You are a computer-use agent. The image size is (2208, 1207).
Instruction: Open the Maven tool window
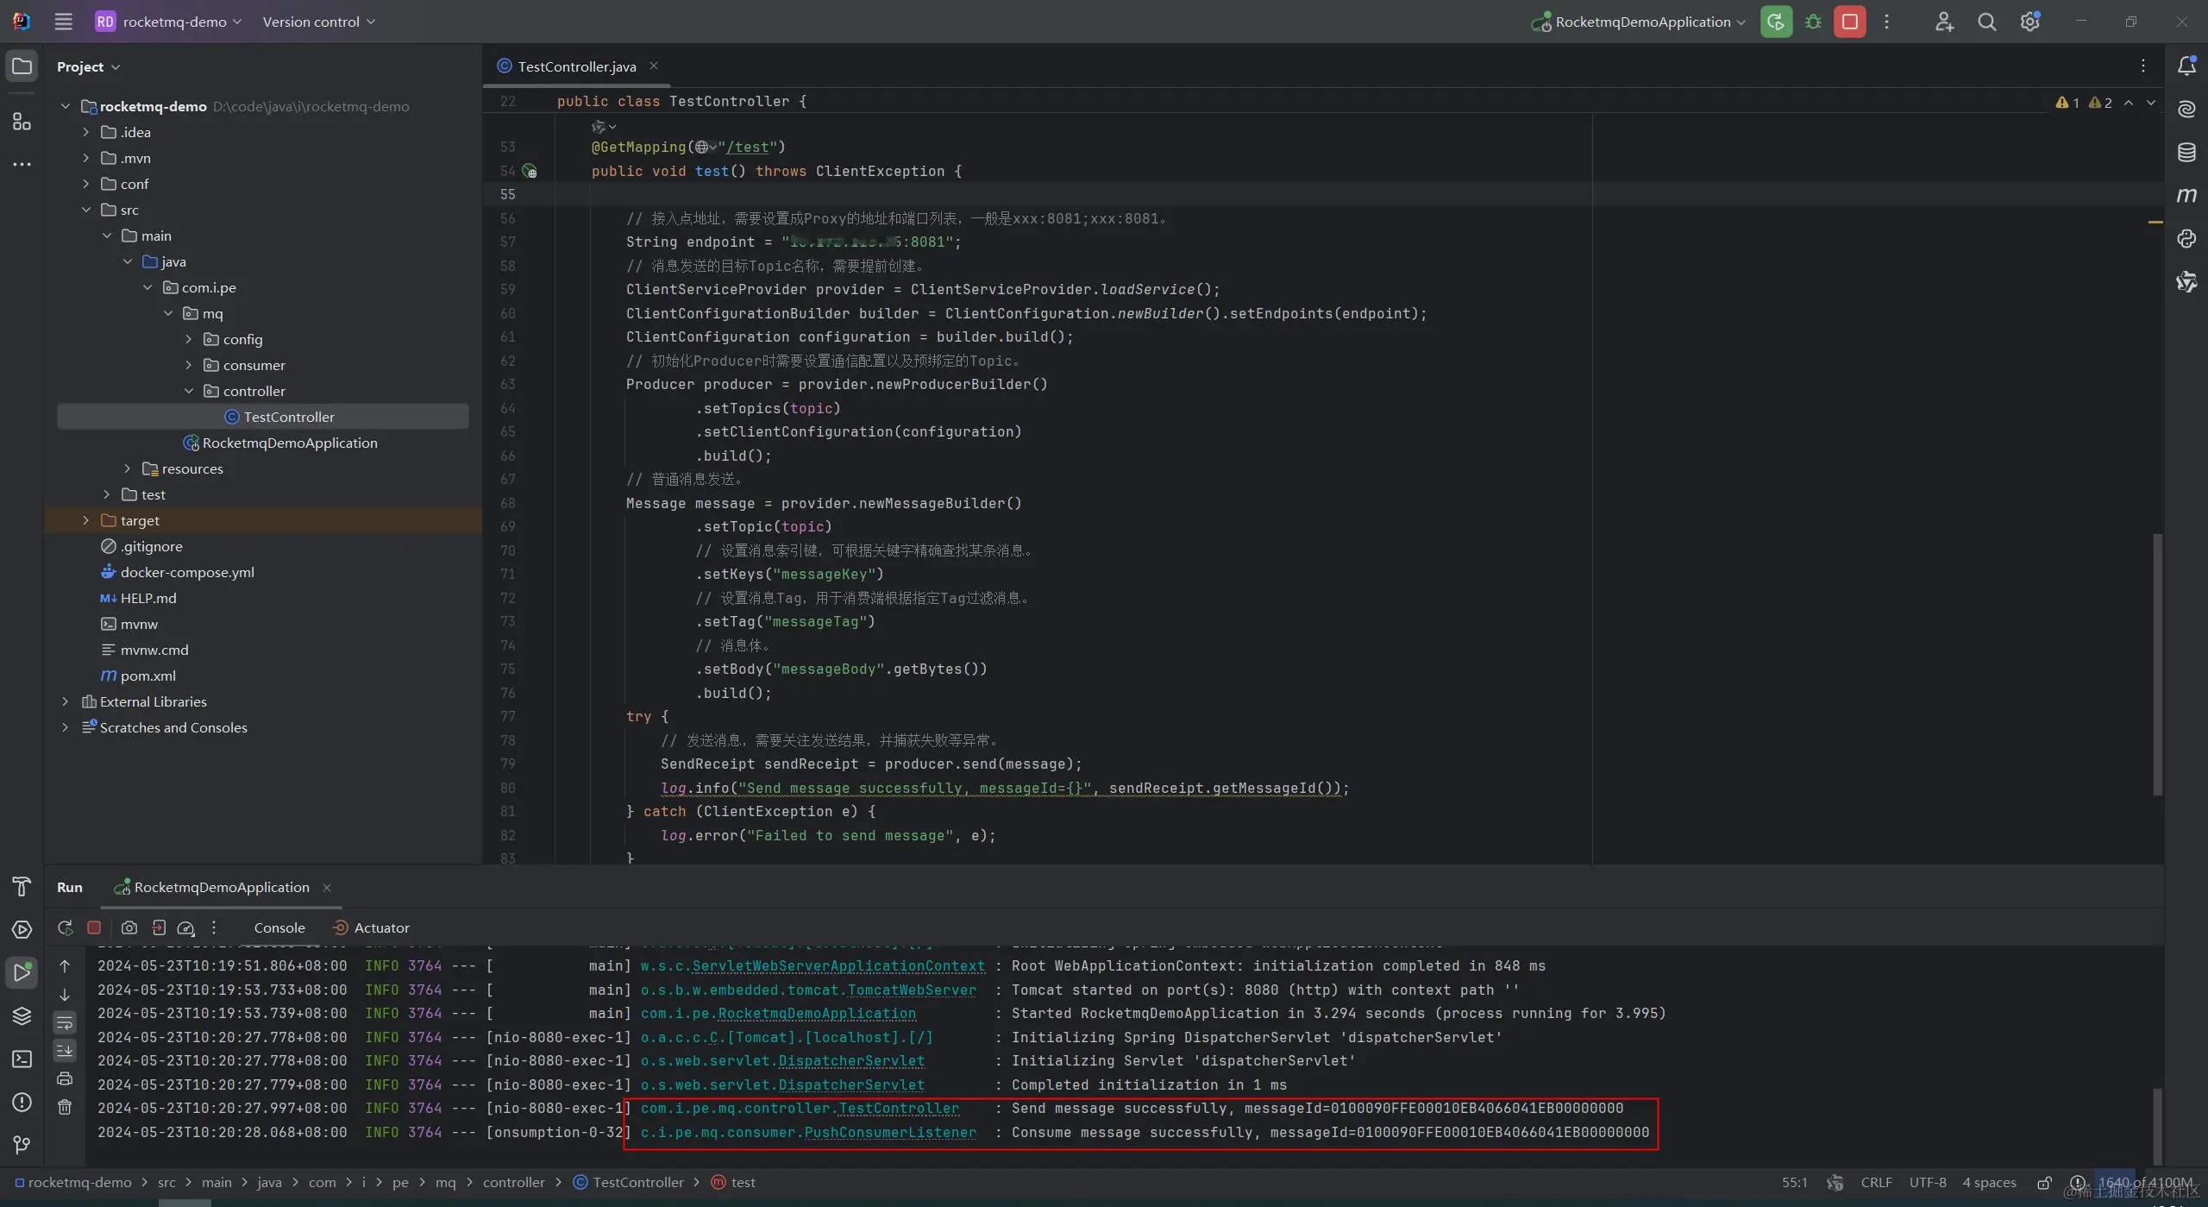[x=2186, y=195]
